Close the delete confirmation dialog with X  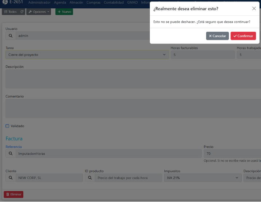[x=254, y=8]
